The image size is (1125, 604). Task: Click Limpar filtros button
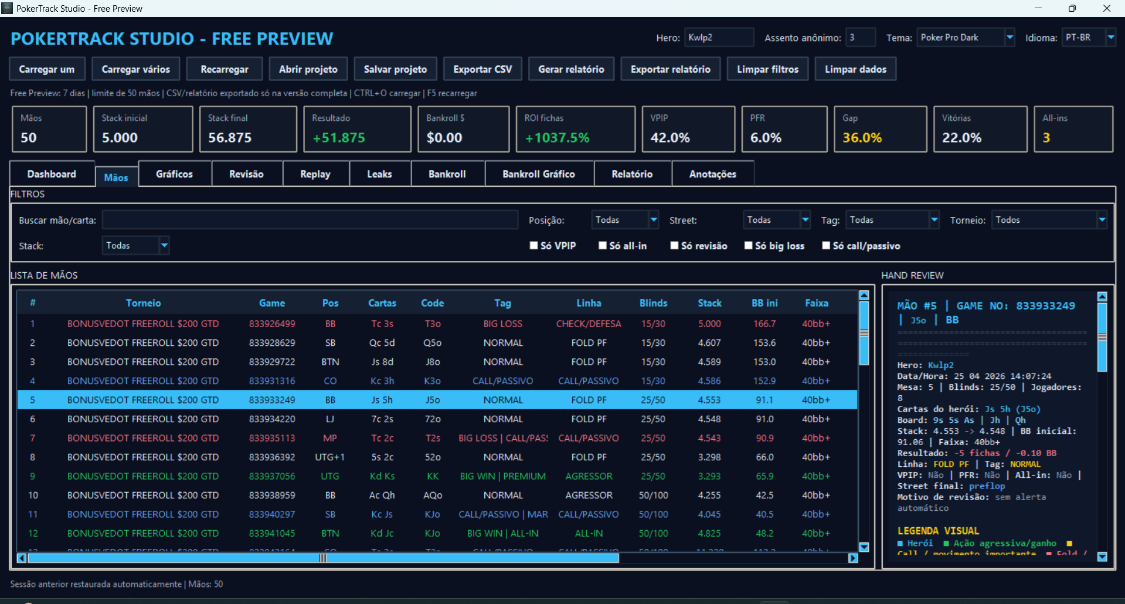pos(768,69)
